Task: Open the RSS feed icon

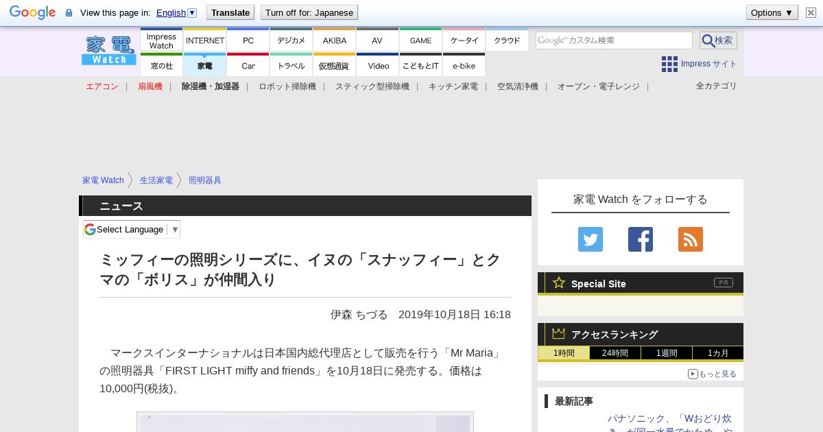Action: [x=691, y=239]
